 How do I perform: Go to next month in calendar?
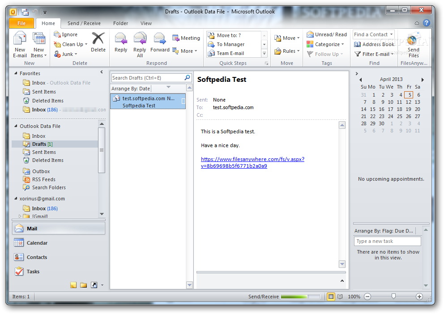coord(423,80)
